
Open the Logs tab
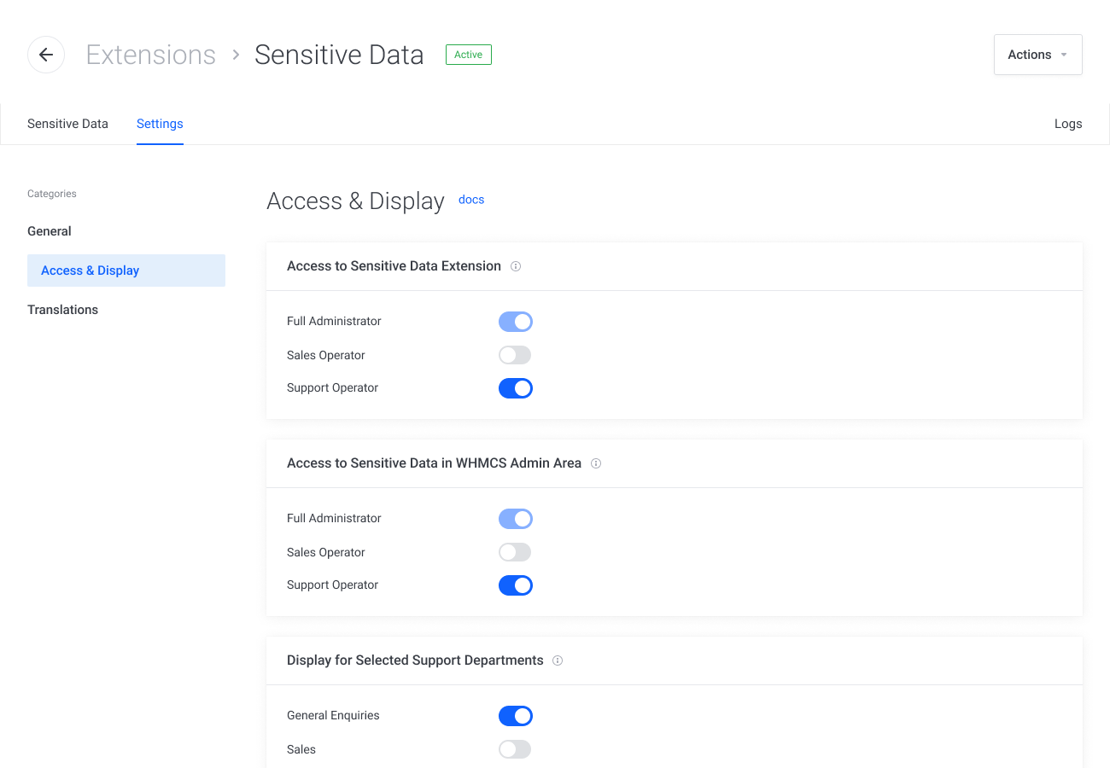point(1067,124)
